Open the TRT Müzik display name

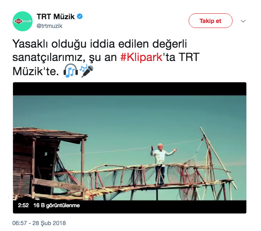(56, 17)
